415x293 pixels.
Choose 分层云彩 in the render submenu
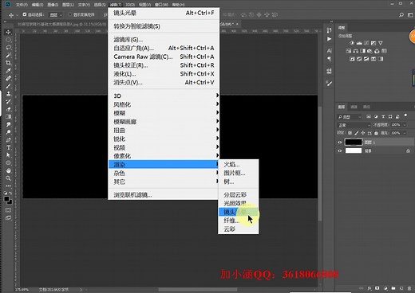coord(239,194)
